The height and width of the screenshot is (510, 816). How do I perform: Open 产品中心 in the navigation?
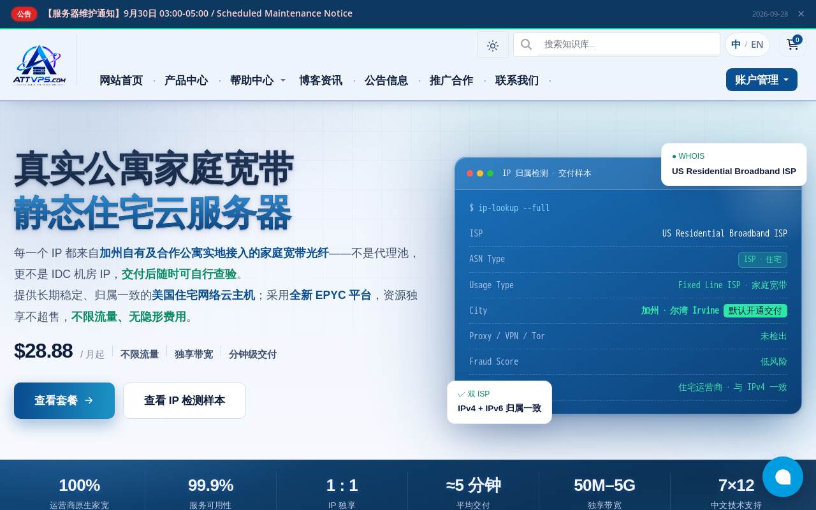point(186,80)
